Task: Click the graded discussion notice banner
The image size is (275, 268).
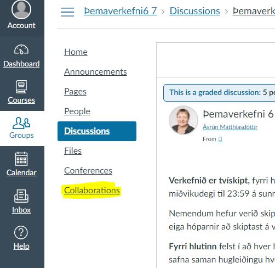Action: click(x=219, y=93)
